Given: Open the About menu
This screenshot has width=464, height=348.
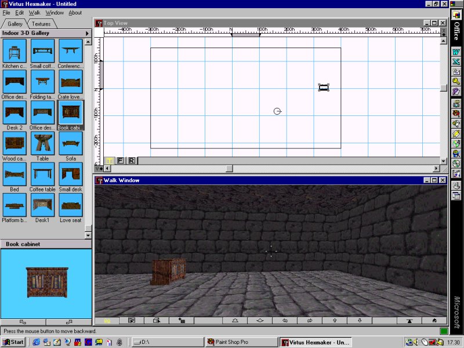Looking at the screenshot, I should coord(75,13).
